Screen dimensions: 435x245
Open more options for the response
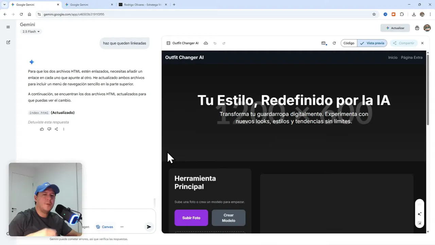(x=64, y=129)
